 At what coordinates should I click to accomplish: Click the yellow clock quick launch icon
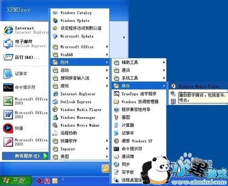[x=55, y=181]
